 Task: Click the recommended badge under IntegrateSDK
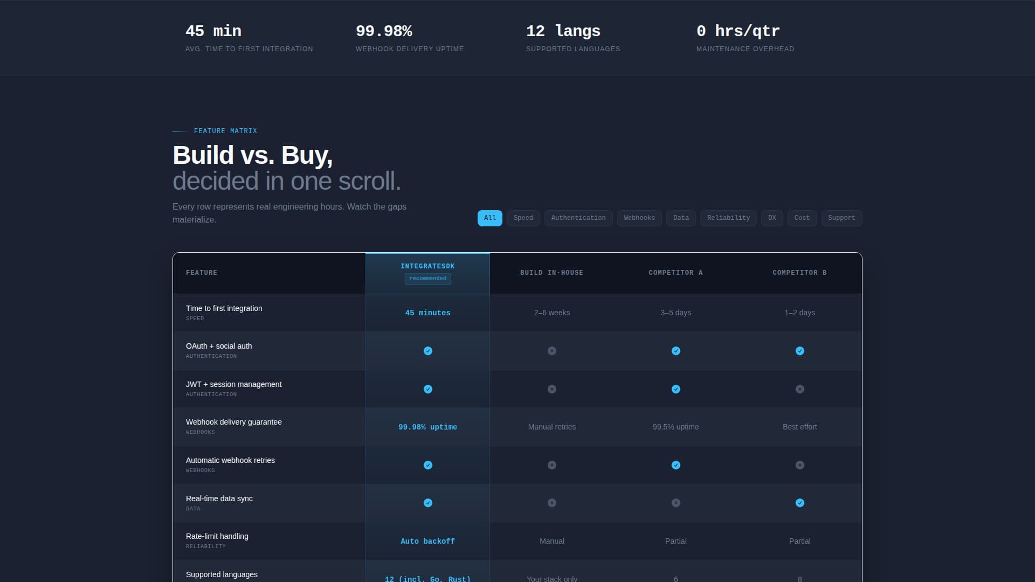point(427,279)
